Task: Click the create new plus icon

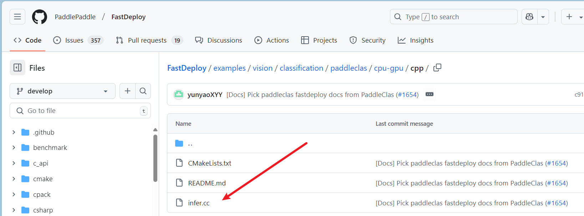Action: [569, 17]
